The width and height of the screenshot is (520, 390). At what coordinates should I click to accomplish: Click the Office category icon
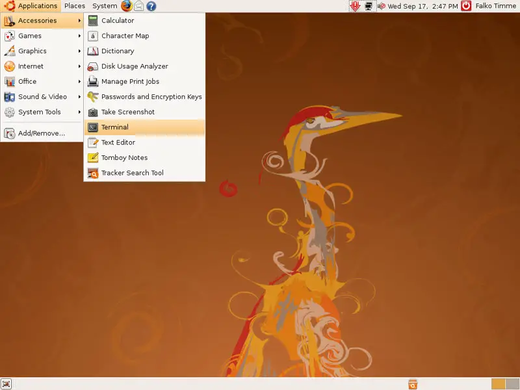[x=9, y=82]
